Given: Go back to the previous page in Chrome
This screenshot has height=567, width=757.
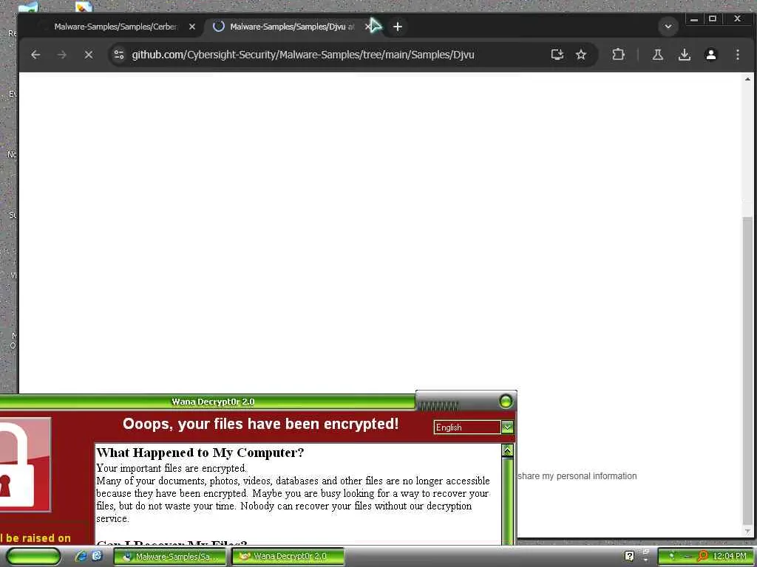Looking at the screenshot, I should (x=35, y=55).
